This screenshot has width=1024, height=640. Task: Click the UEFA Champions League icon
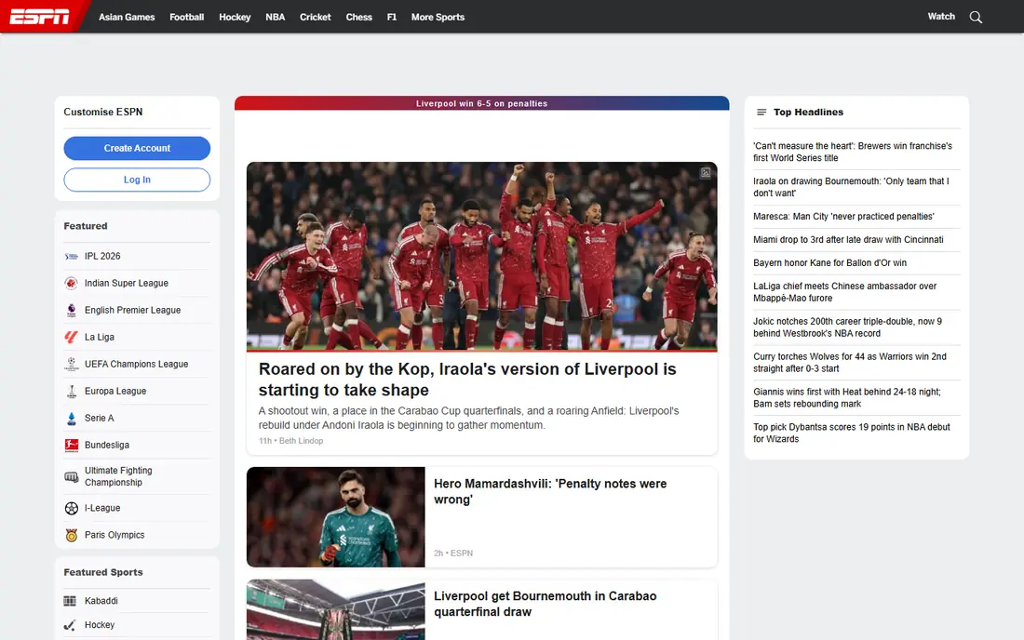coord(71,364)
